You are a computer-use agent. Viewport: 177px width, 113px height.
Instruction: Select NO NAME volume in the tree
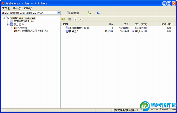tap(22, 28)
